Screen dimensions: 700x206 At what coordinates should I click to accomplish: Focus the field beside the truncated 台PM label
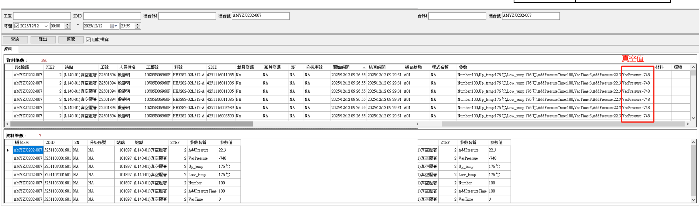(x=457, y=16)
